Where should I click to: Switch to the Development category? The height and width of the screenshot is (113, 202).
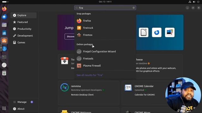pyautogui.click(x=23, y=35)
